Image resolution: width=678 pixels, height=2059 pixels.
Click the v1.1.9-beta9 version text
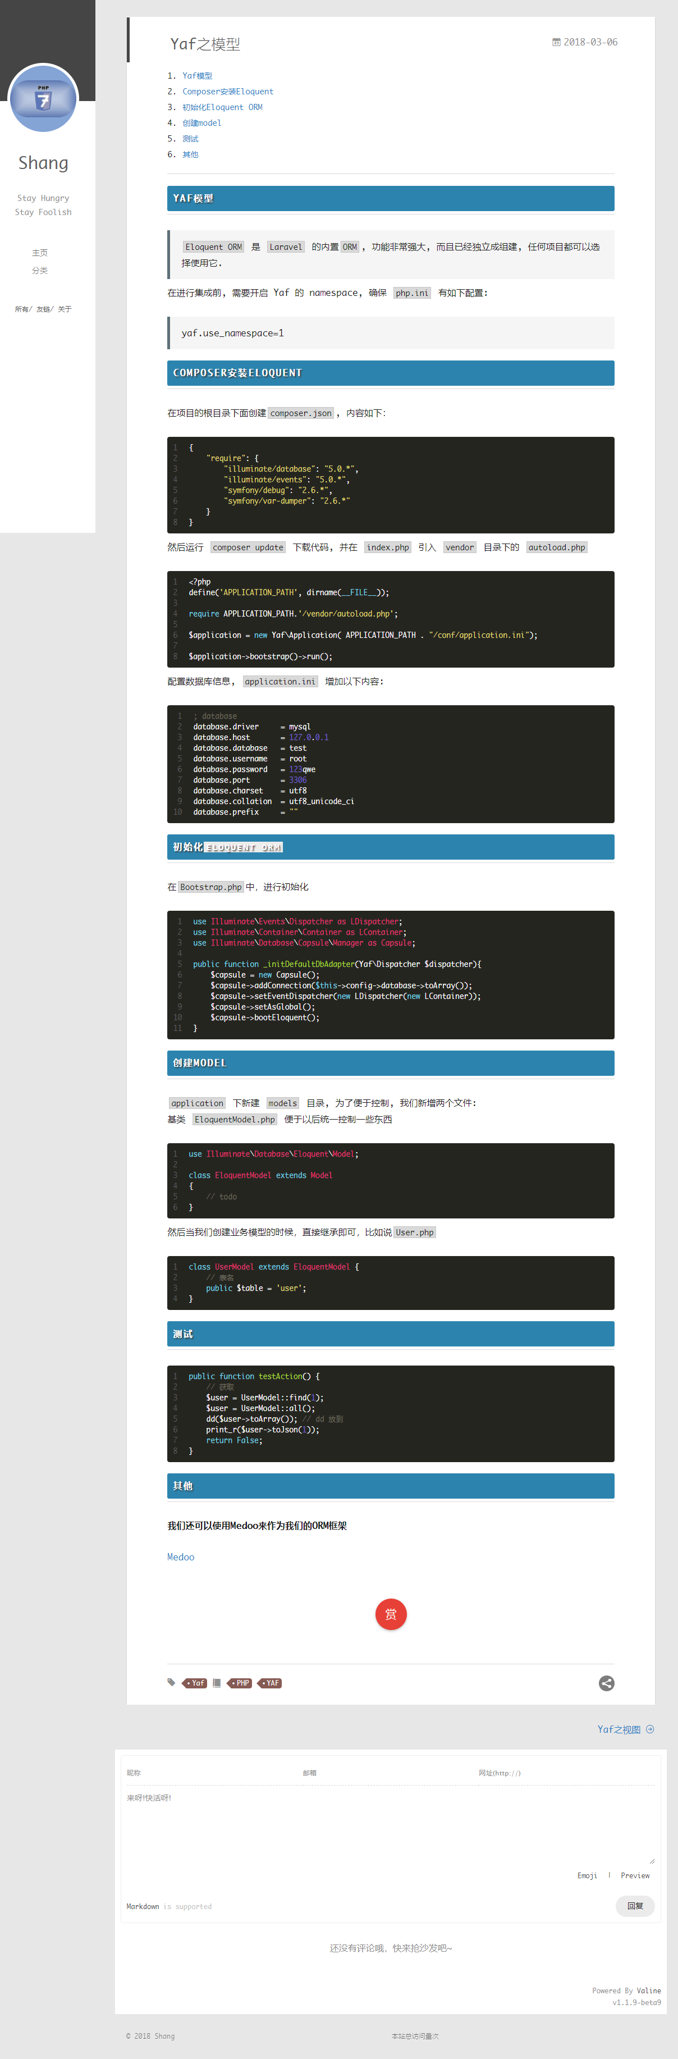coord(636,2002)
